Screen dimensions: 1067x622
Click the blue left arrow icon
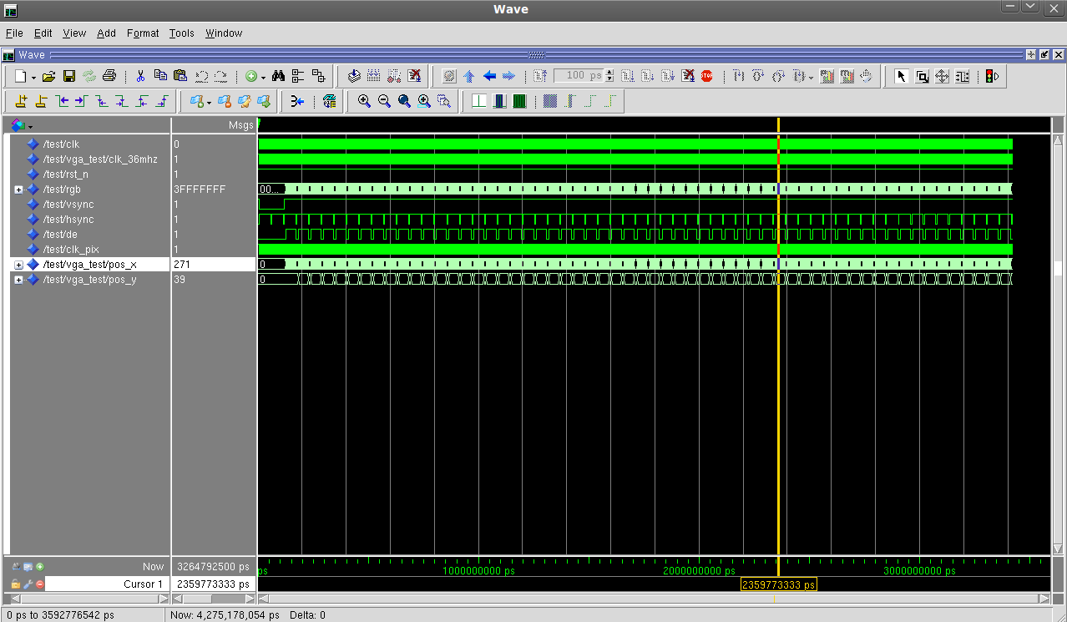(x=489, y=76)
